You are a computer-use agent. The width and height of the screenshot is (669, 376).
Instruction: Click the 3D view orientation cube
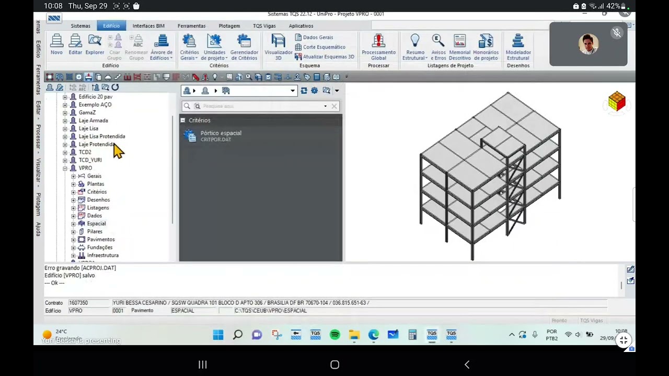click(x=617, y=101)
